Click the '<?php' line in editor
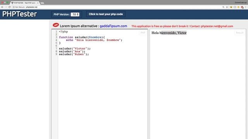248x139 pixels. 64,32
